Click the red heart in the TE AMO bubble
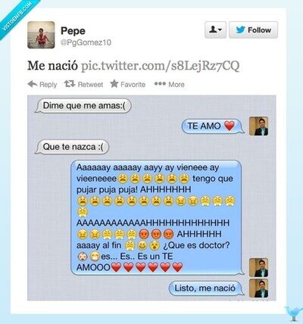 [x=230, y=126]
